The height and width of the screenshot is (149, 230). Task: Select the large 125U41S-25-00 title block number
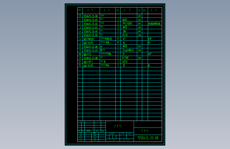click(148, 138)
